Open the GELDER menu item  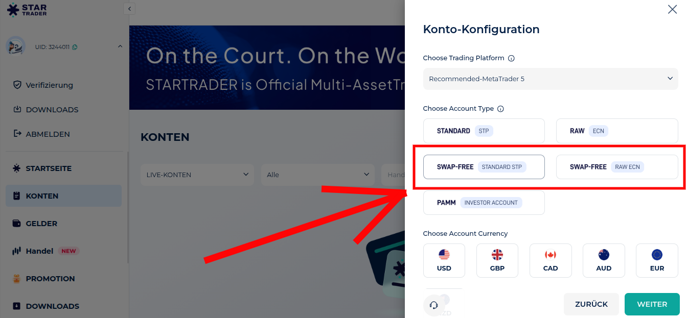pos(41,224)
